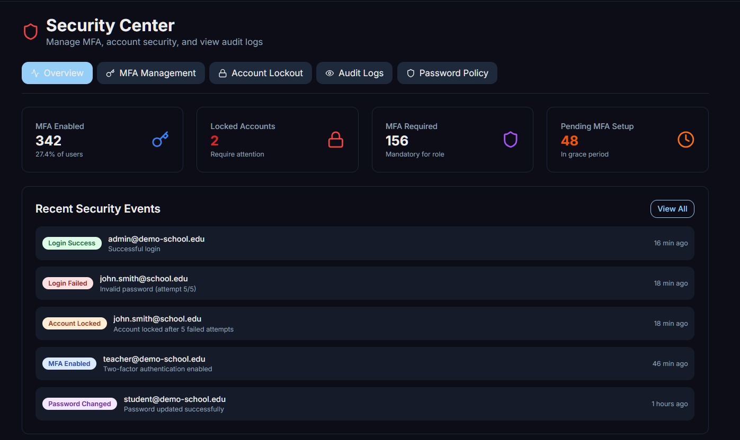Click the Password Changed badge
The width and height of the screenshot is (740, 440).
point(79,404)
